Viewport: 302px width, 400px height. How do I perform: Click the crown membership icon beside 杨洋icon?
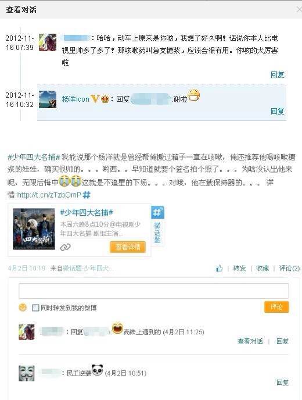(x=105, y=99)
